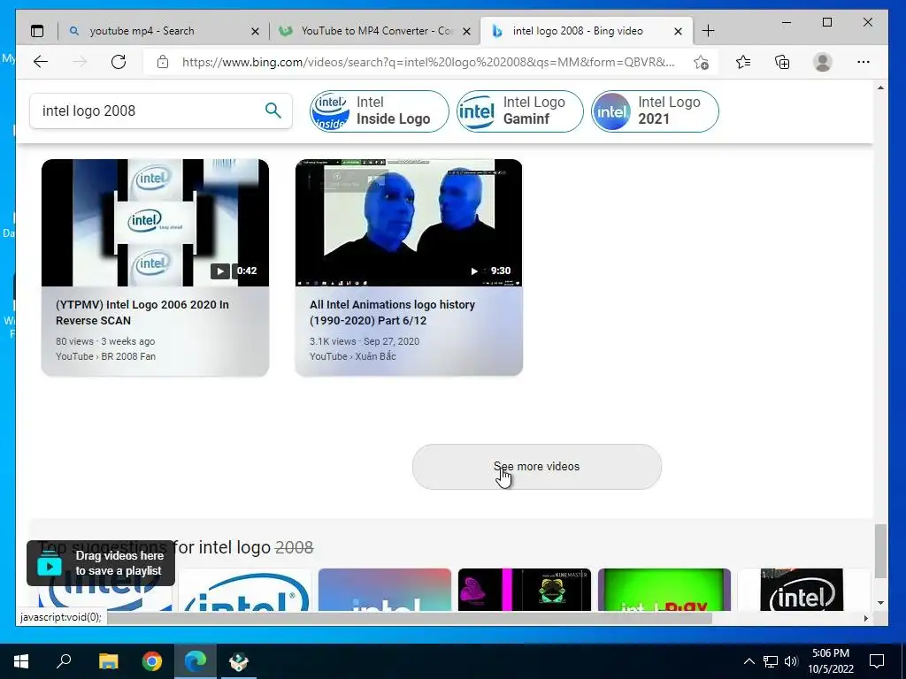Image resolution: width=906 pixels, height=679 pixels.
Task: Select the Intel Inside Logo suggestion
Action: (x=379, y=111)
